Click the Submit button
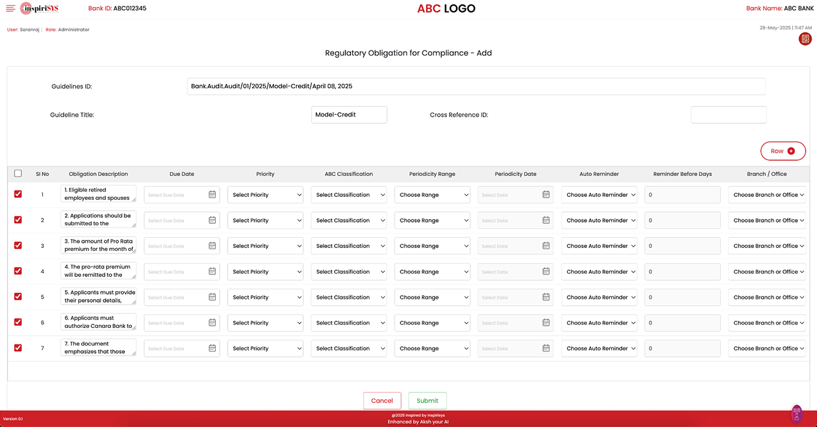 [x=427, y=401]
